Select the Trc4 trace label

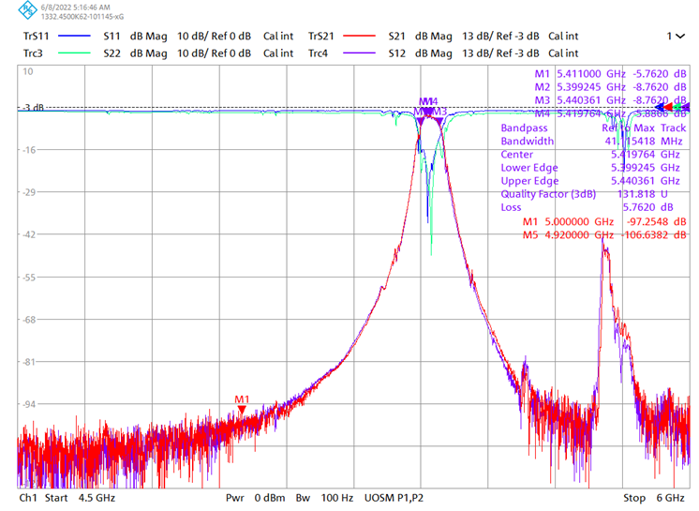pyautogui.click(x=318, y=53)
